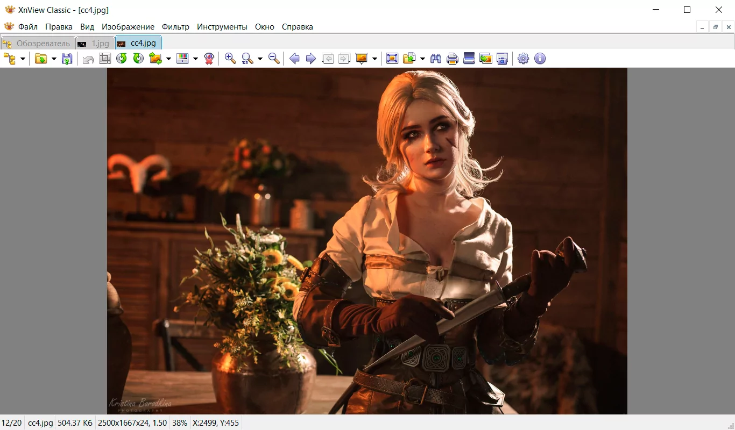Image resolution: width=735 pixels, height=430 pixels.
Task: Click the 504.37 Кб file size text
Action: click(x=75, y=423)
